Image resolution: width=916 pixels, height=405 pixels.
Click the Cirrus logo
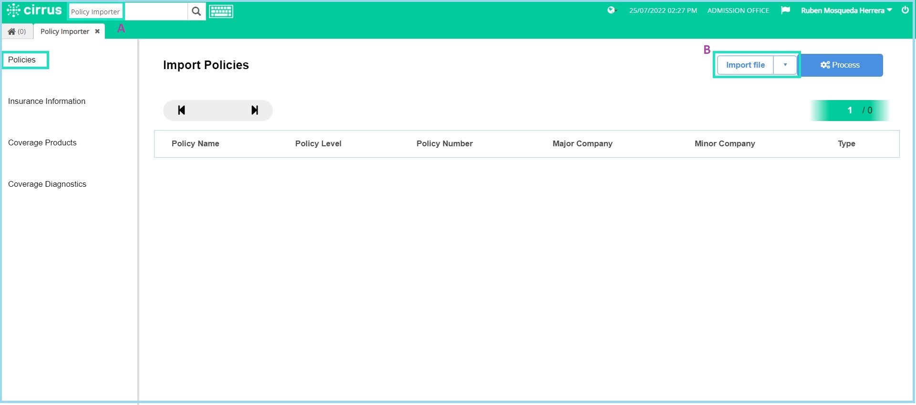tap(34, 10)
